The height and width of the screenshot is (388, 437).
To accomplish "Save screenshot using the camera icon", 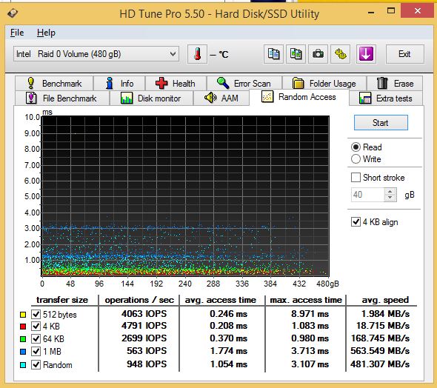I will tap(318, 54).
